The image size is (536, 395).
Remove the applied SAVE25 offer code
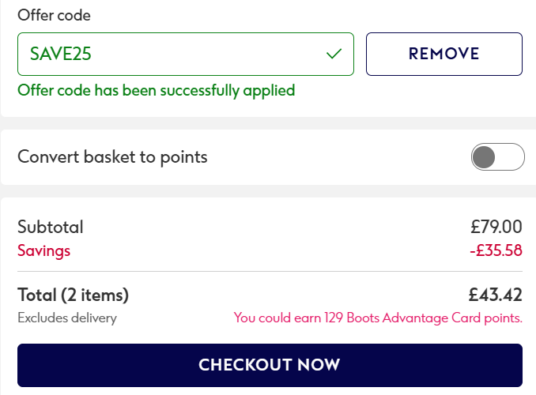pyautogui.click(x=444, y=54)
